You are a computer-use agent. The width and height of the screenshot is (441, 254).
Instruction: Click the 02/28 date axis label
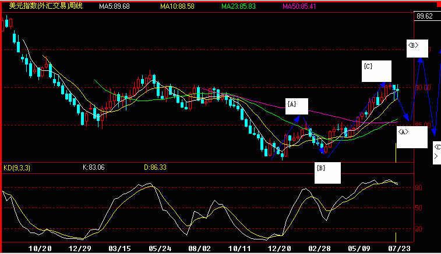[x=319, y=248]
